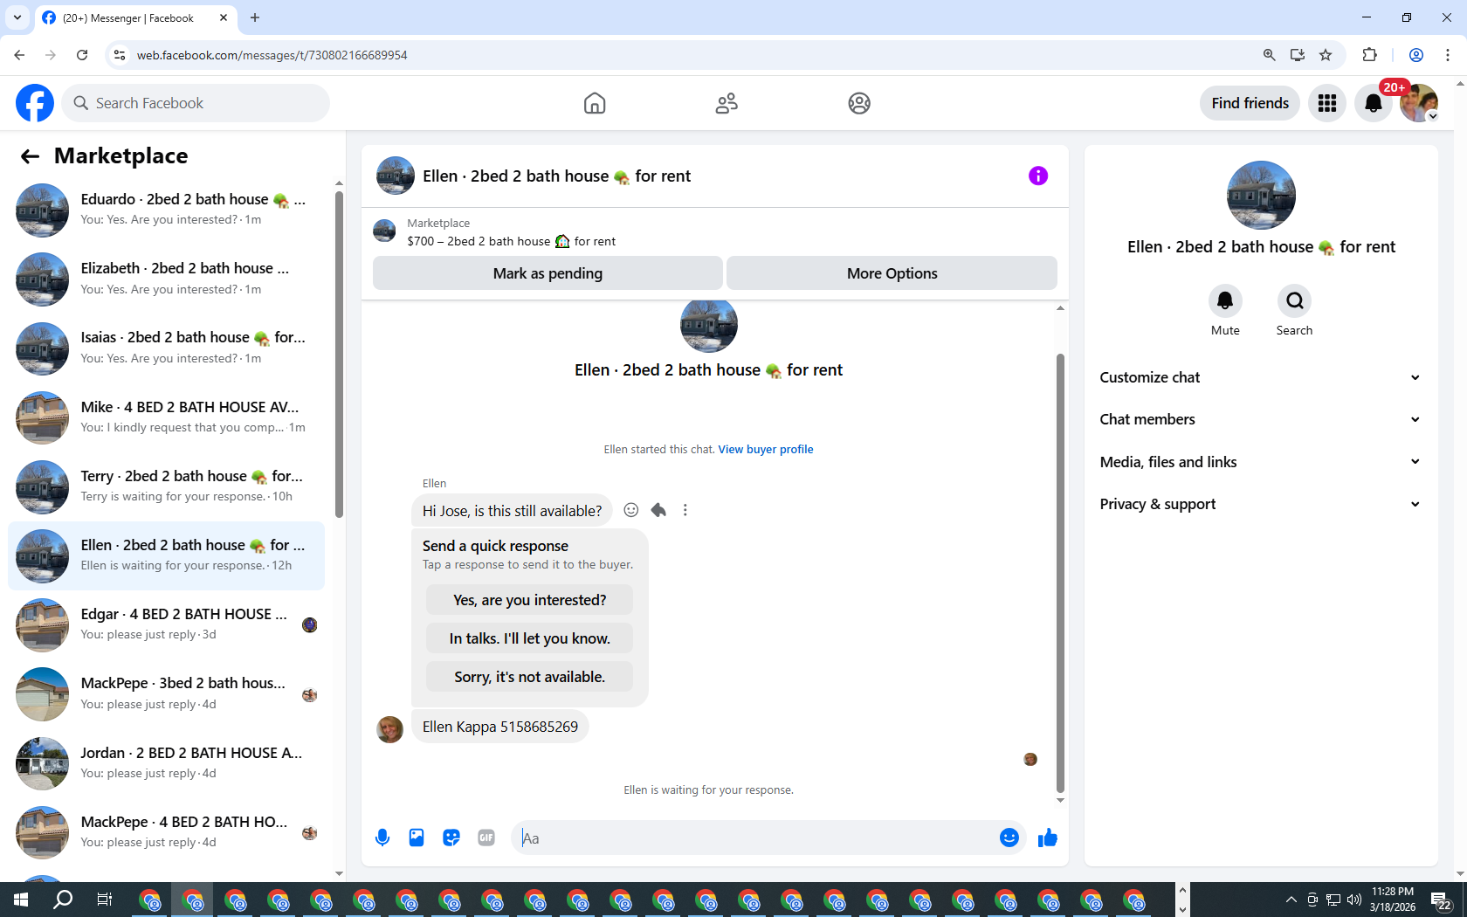Open more options for 'Hi Jose' message
Viewport: 1467px width, 917px height.
point(685,510)
